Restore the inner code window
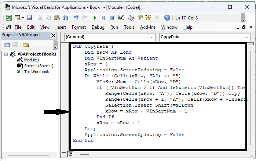 244,27
